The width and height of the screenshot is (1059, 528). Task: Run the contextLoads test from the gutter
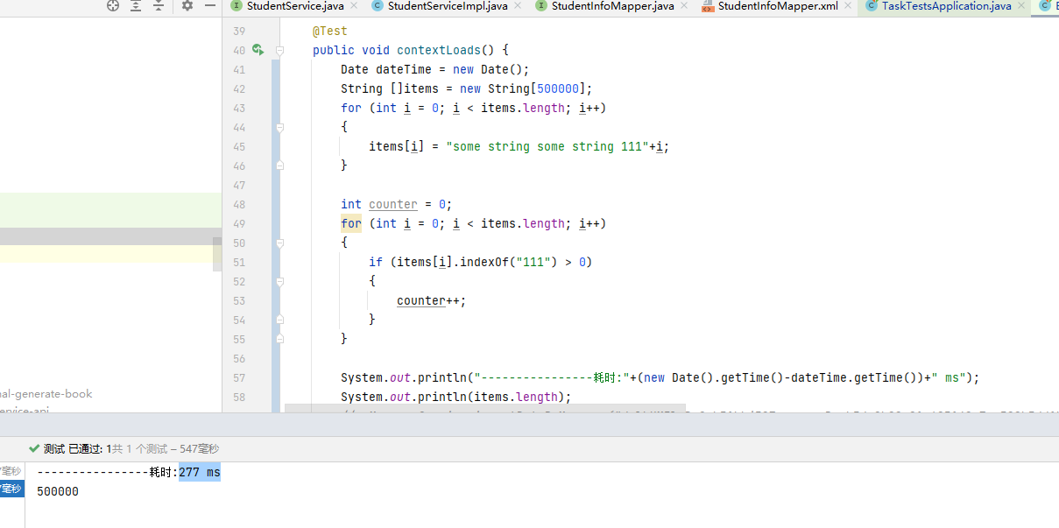click(257, 50)
